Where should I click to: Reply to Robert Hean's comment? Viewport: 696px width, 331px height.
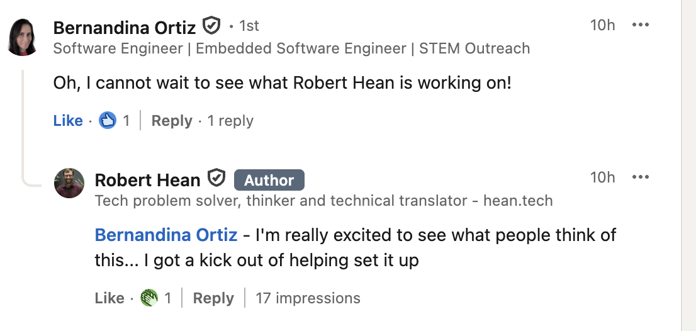[213, 298]
